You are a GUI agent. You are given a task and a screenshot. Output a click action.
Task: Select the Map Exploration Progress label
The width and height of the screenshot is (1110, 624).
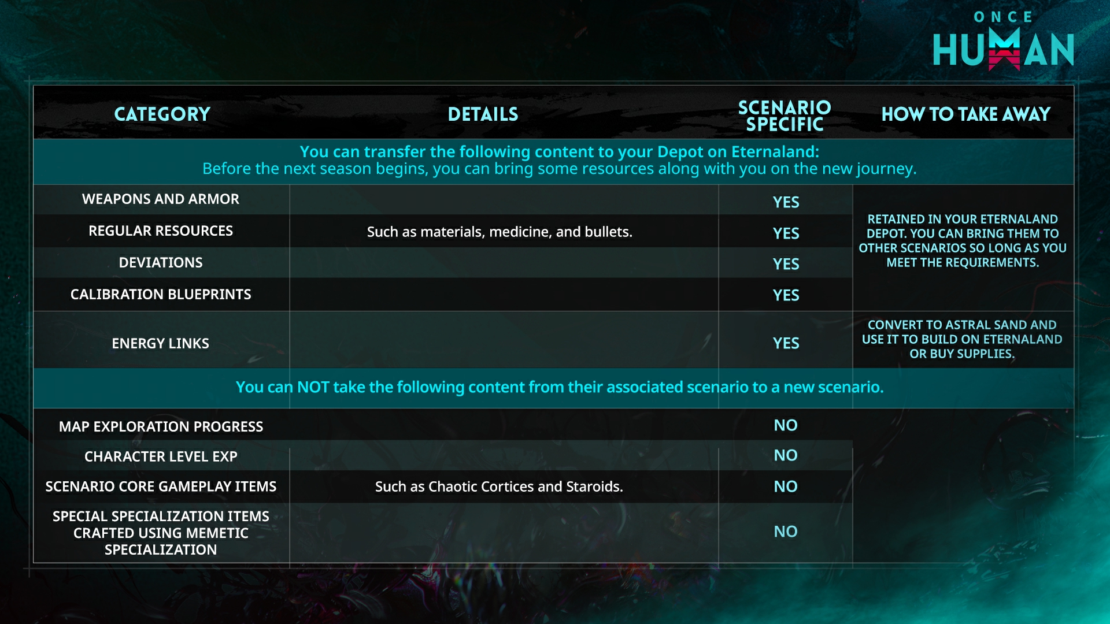coord(161,427)
